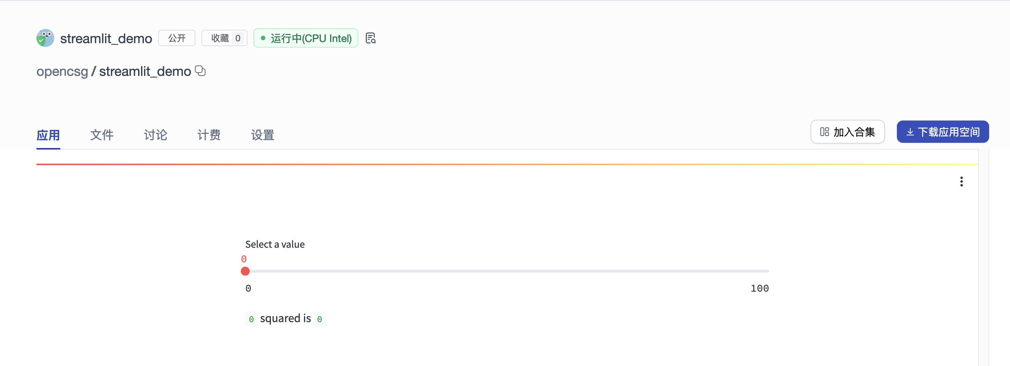Click the red slider handle
Screen dimensions: 1010x366
246,271
